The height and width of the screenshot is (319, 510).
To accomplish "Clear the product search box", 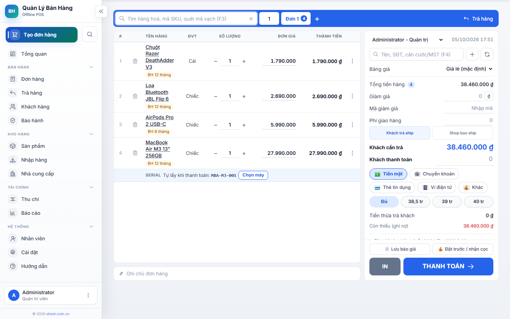I will pos(251,19).
